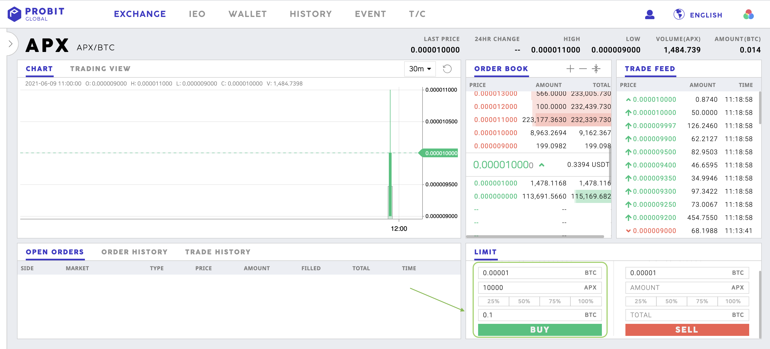Open the user account profile icon

click(650, 14)
